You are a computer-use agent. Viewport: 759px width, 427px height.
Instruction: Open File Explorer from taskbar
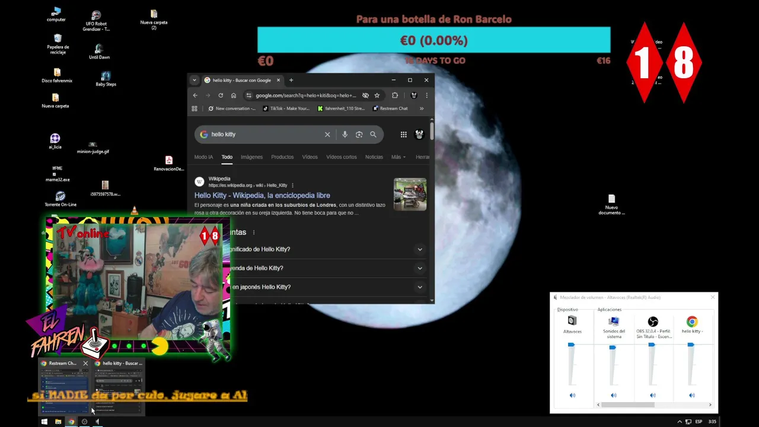coord(58,422)
